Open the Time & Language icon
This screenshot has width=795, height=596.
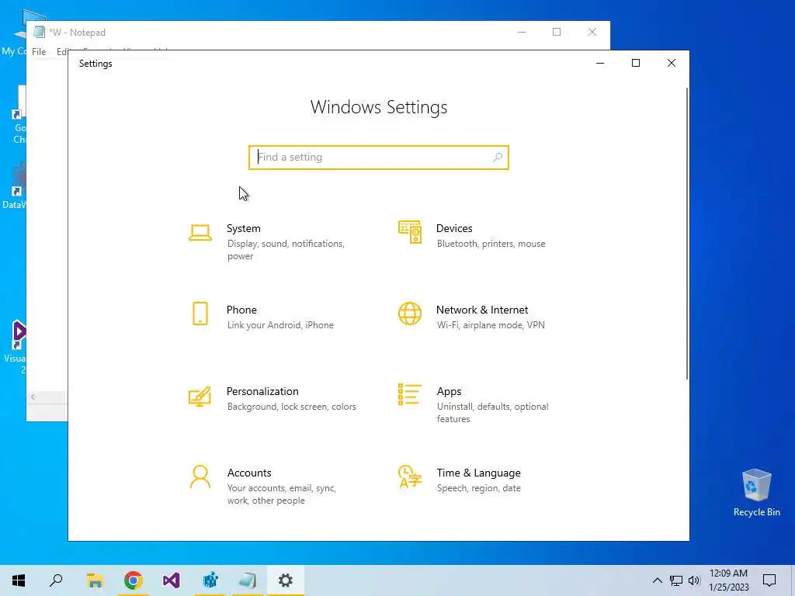tap(410, 476)
